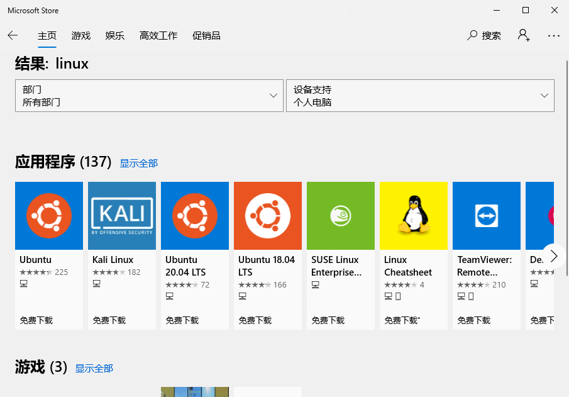Click the PC device icon under Kali Linux
This screenshot has width=569, height=397.
click(97, 284)
